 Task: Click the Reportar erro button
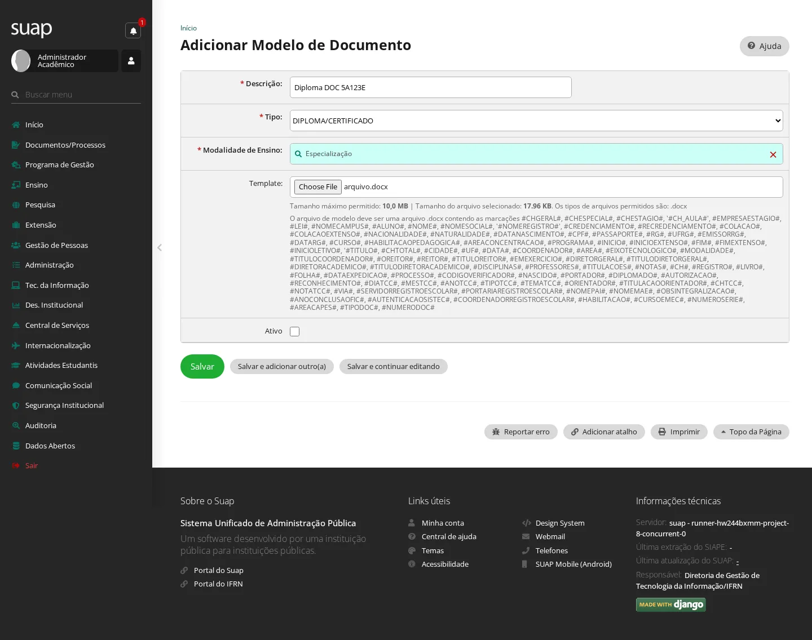coord(521,432)
